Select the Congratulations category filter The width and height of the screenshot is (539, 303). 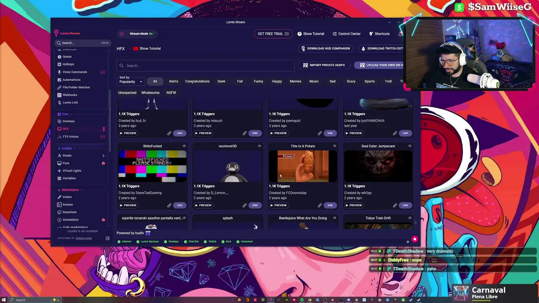197,81
